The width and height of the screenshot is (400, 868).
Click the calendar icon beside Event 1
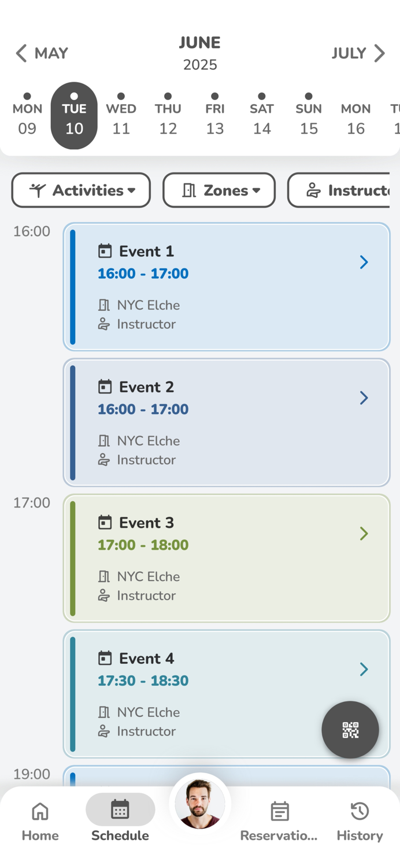pos(105,251)
